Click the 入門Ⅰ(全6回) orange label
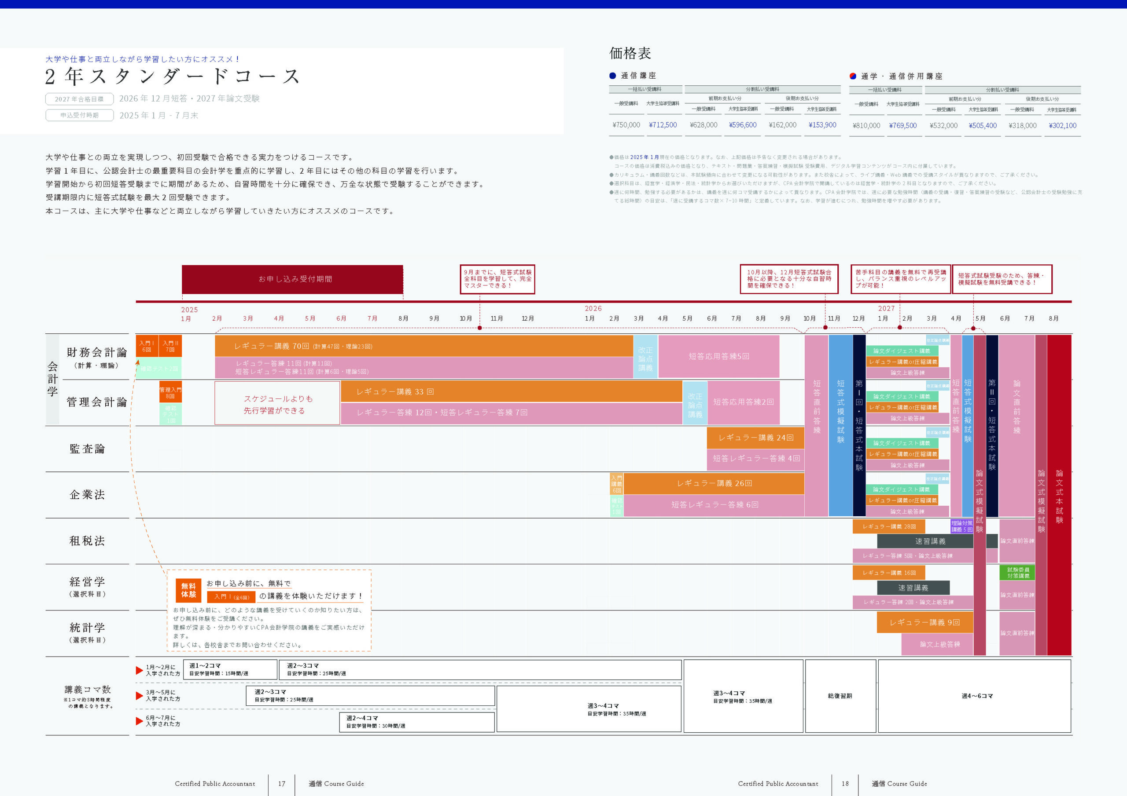This screenshot has height=796, width=1127. [231, 597]
